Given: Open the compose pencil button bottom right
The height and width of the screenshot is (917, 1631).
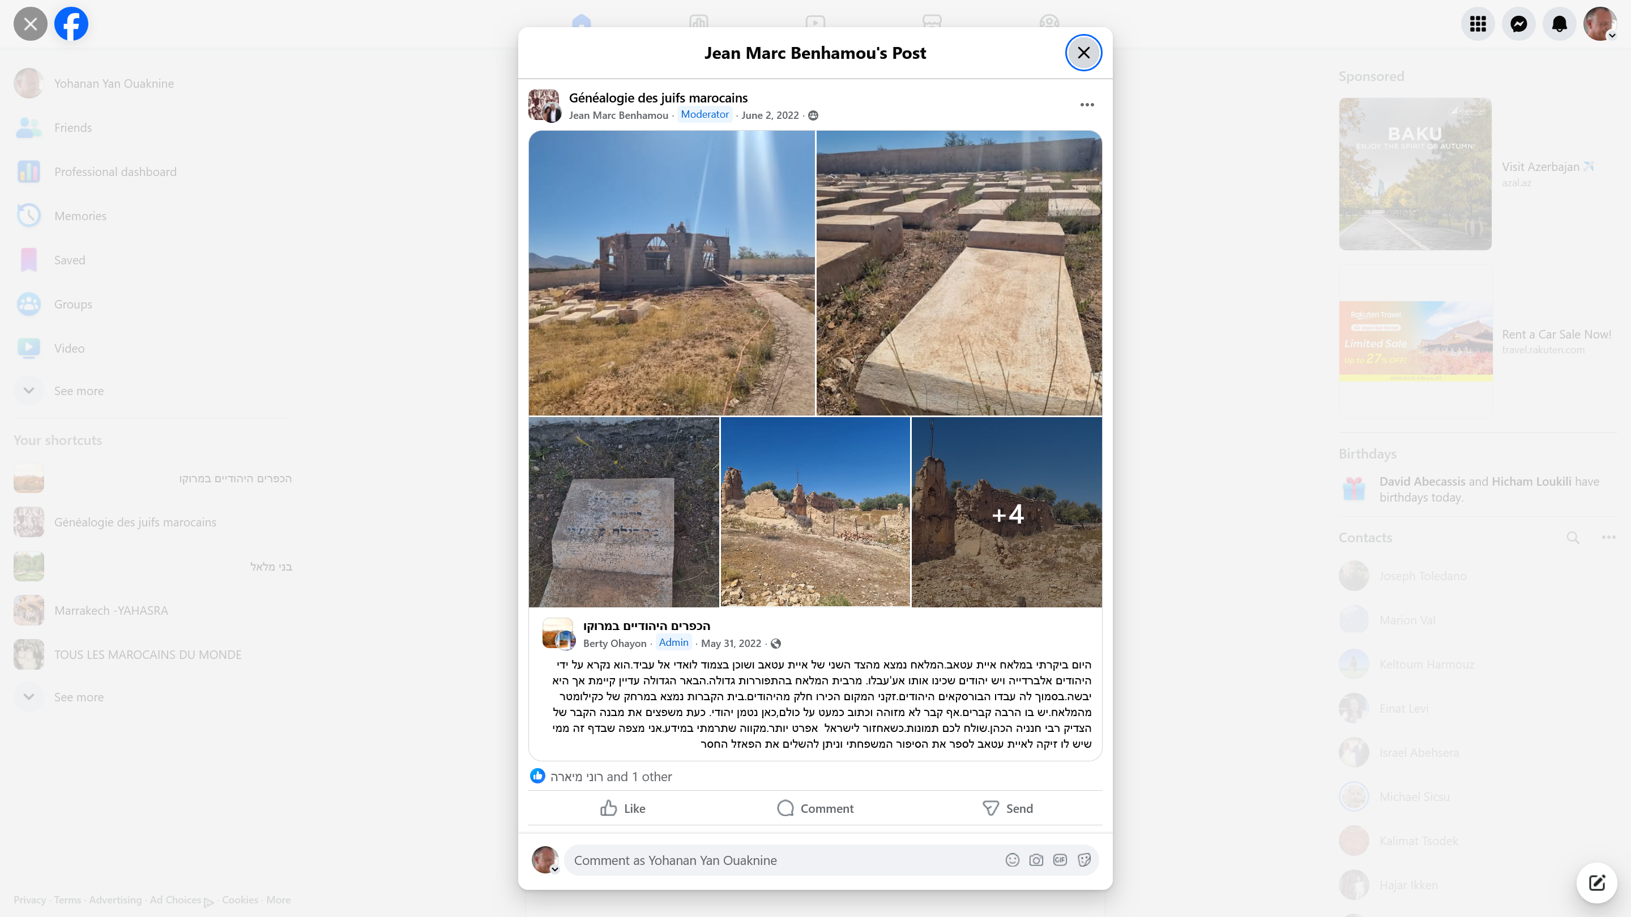Looking at the screenshot, I should 1597,883.
